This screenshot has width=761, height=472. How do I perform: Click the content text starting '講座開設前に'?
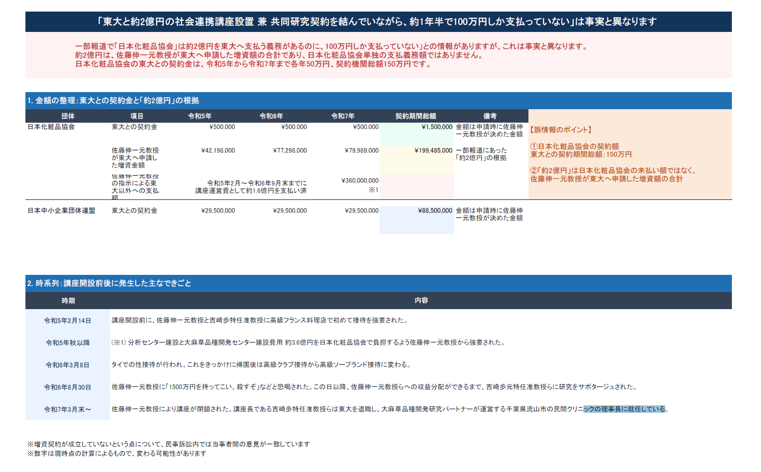click(259, 320)
